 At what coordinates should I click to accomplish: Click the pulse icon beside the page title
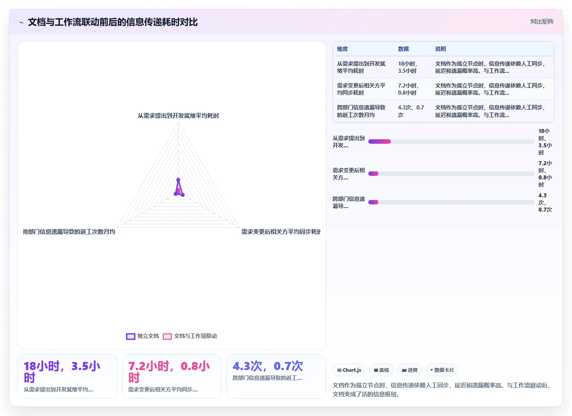(x=21, y=22)
